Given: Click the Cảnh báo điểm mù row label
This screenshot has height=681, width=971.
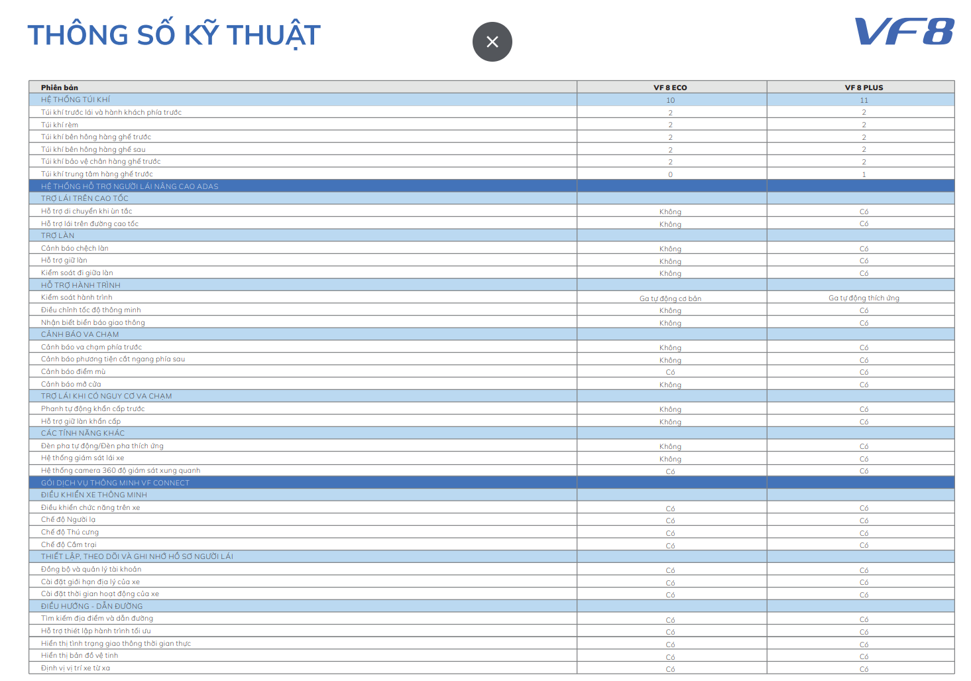Looking at the screenshot, I should tap(74, 371).
